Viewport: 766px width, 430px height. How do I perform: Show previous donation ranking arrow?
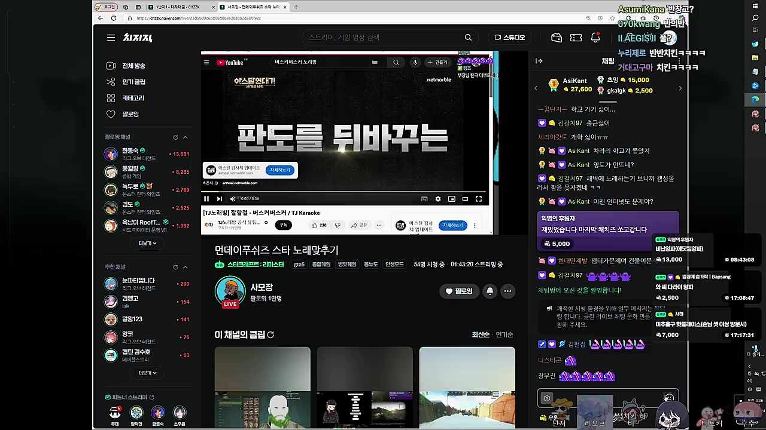tap(536, 88)
